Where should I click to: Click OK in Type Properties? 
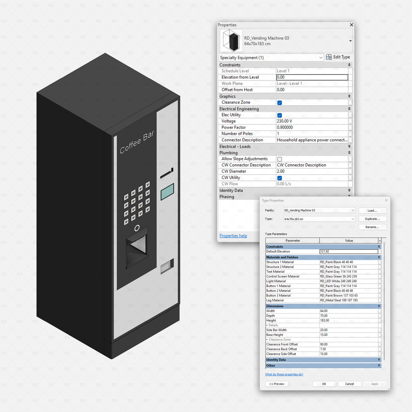coord(324,384)
